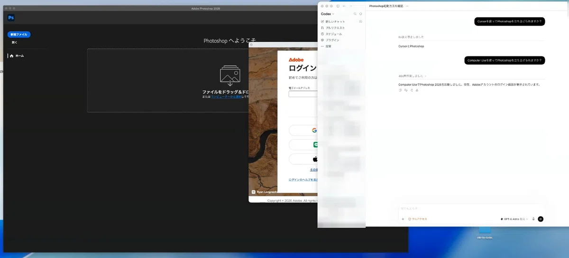Open the ログインのヘルプ link
569x258 pixels.
pos(303,180)
